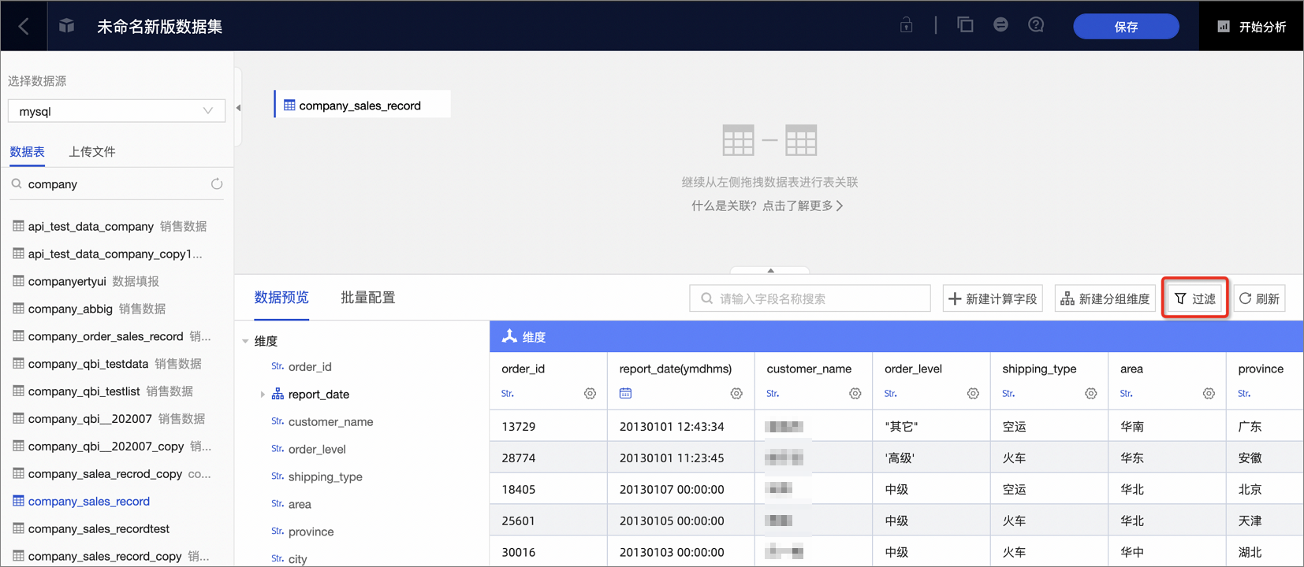Select area field in dimension tree
Image resolution: width=1304 pixels, height=567 pixels.
click(x=300, y=505)
